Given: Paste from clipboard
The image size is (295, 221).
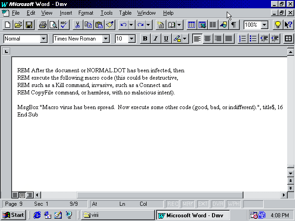Looking at the screenshot, I should 99,25.
